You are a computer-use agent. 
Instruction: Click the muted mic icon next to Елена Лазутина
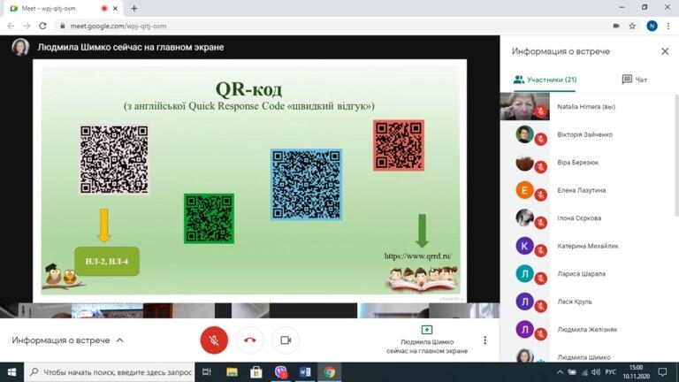pos(540,195)
